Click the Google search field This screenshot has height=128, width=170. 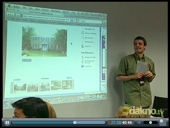pyautogui.click(x=90, y=21)
